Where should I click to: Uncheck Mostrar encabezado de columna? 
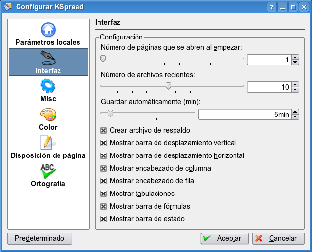pos(103,169)
